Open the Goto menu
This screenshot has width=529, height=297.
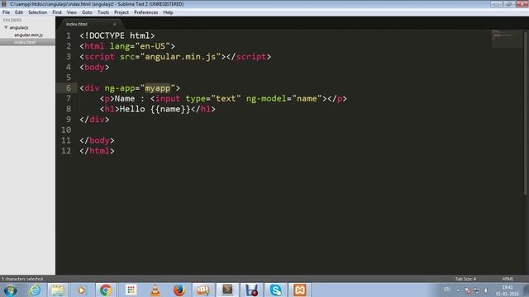point(87,12)
